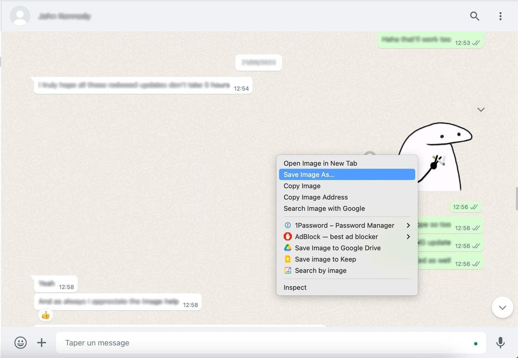The height and width of the screenshot is (358, 518).
Task: Select Copy Image from the context menu
Action: 302,186
